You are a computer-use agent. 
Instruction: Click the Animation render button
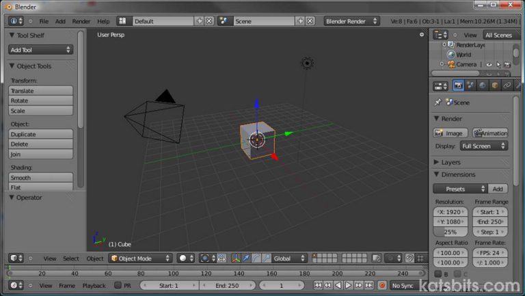click(x=490, y=133)
